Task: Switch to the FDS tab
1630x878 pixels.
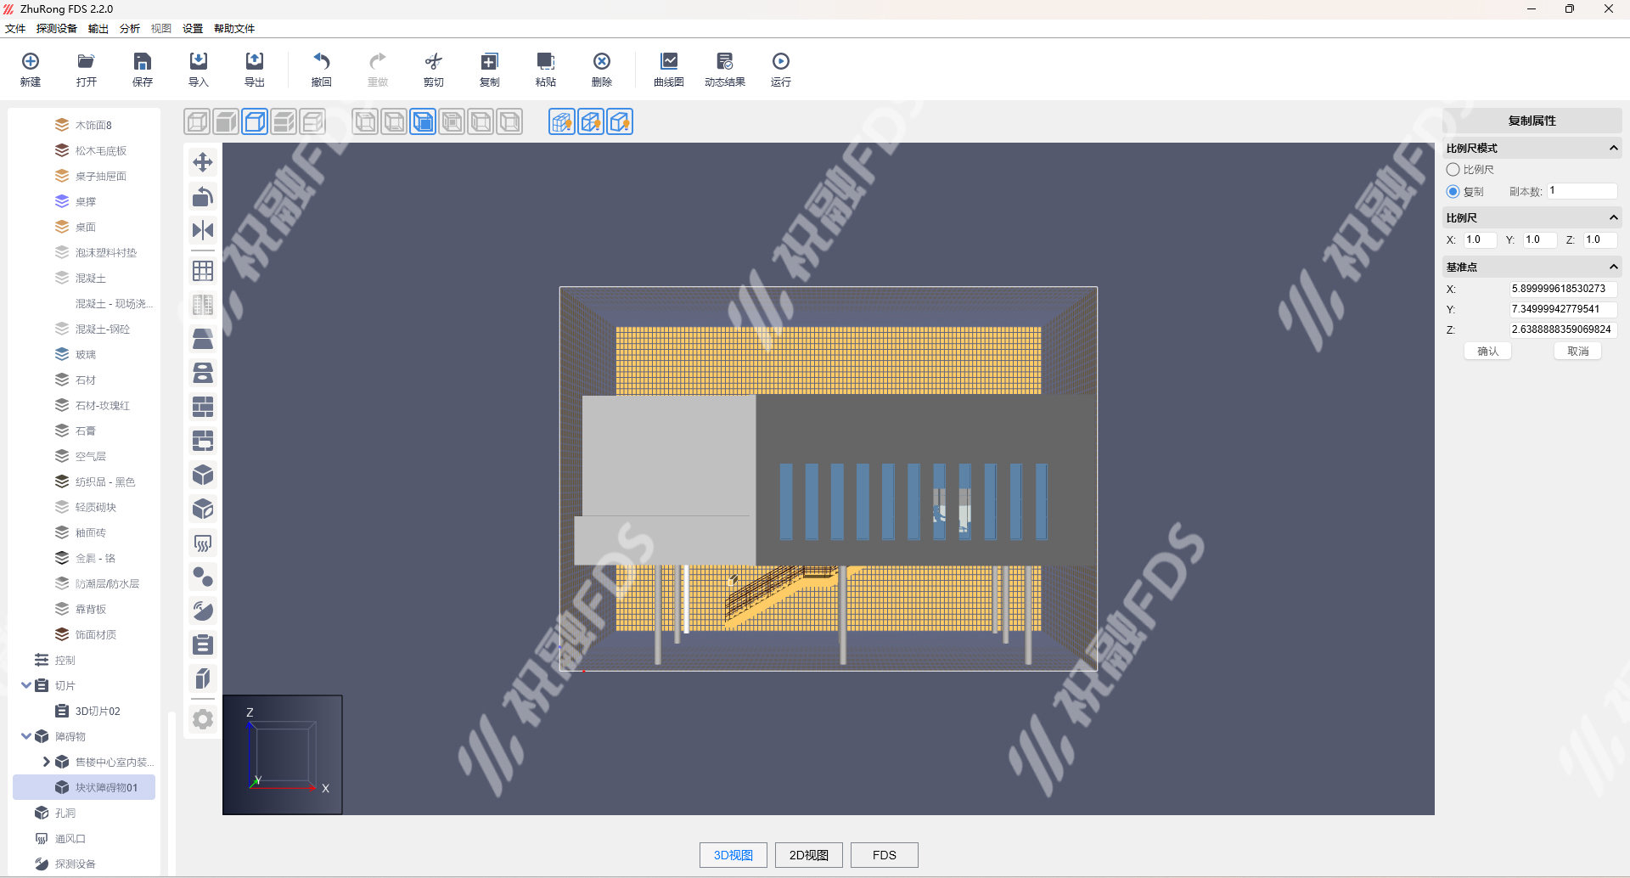Action: tap(885, 855)
